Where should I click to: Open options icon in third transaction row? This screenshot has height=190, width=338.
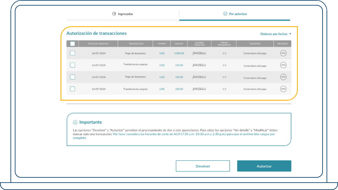(283, 77)
